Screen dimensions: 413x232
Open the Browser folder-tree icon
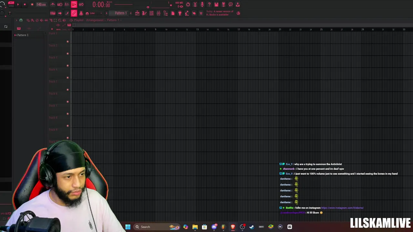click(x=166, y=13)
